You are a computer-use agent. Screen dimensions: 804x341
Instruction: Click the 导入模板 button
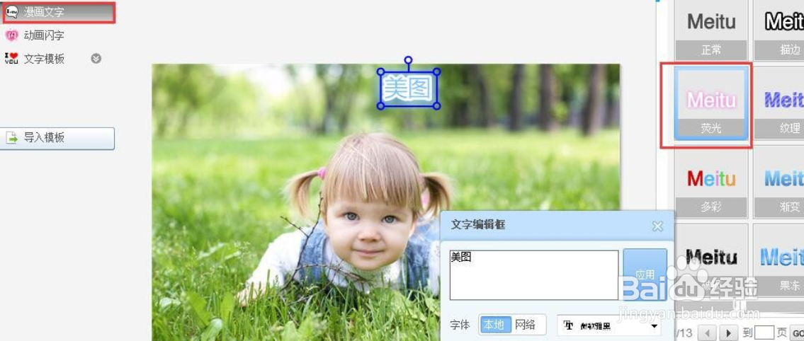point(57,138)
